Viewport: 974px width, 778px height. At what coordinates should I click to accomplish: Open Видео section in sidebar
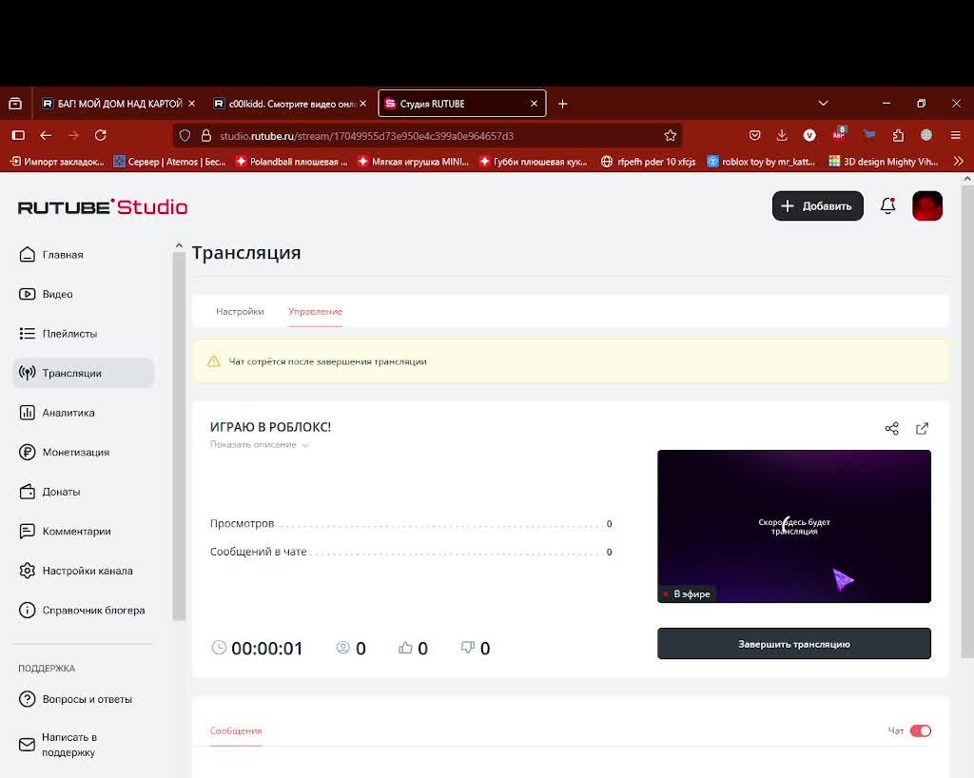tap(84, 294)
